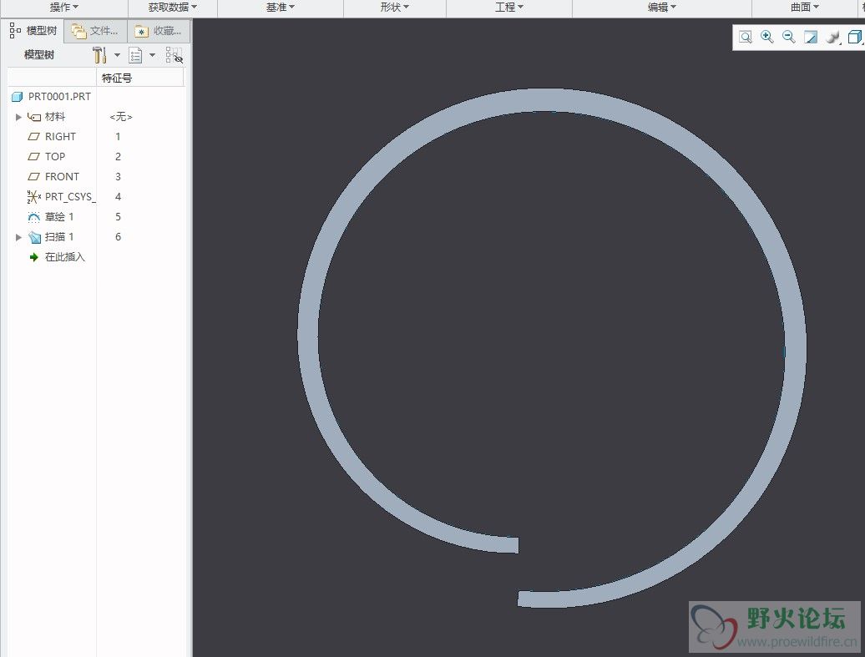This screenshot has height=657, width=865.
Task: Open the 基准 ribbon group dropdown
Action: coord(281,8)
